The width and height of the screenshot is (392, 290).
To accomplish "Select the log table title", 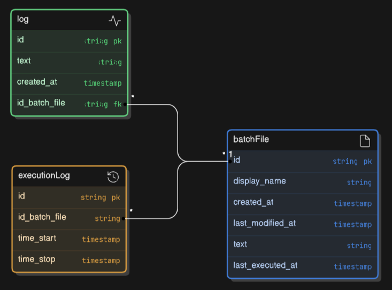I will 23,20.
